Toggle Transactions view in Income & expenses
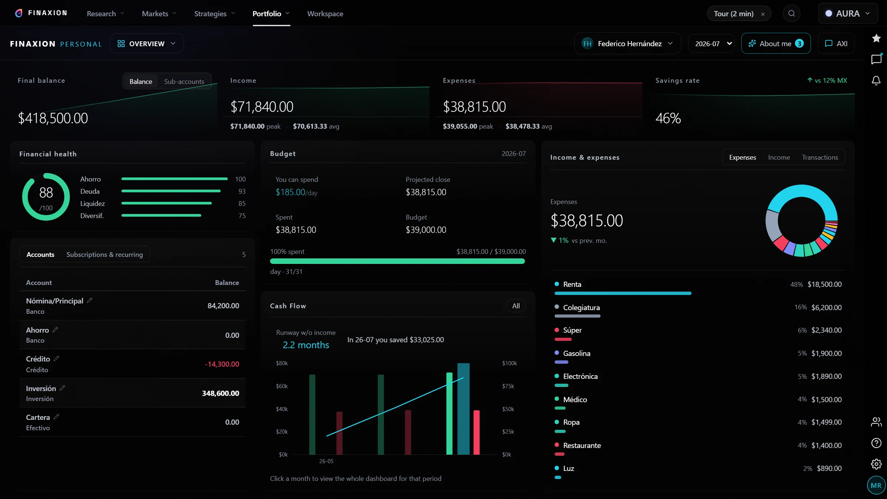Screen dimensions: 887x499 (820, 157)
